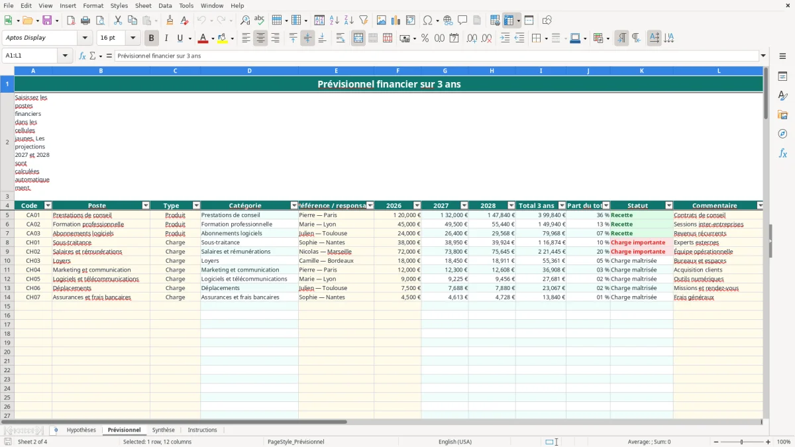Toggle Freeze Rows and Columns
The height and width of the screenshot is (447, 795).
(508, 21)
